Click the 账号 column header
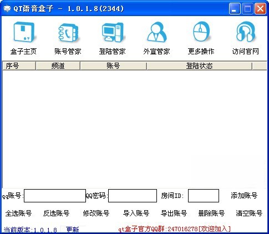This screenshot has width=269, height=234. [113, 66]
